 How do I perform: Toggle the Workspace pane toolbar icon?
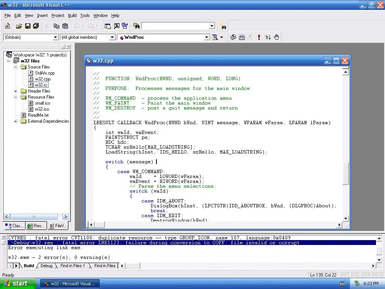click(x=108, y=26)
